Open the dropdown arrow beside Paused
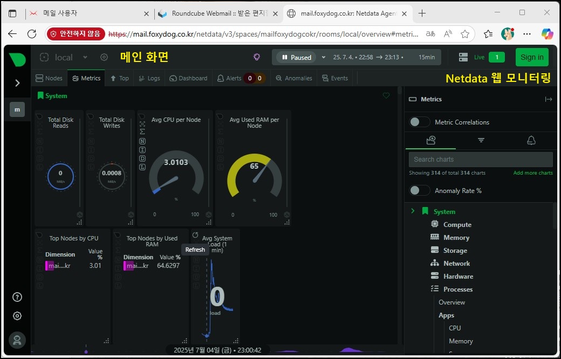 point(324,57)
